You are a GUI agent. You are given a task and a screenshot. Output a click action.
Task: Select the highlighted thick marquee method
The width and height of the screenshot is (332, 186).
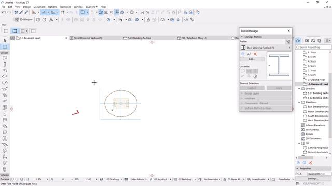click(x=15, y=31)
